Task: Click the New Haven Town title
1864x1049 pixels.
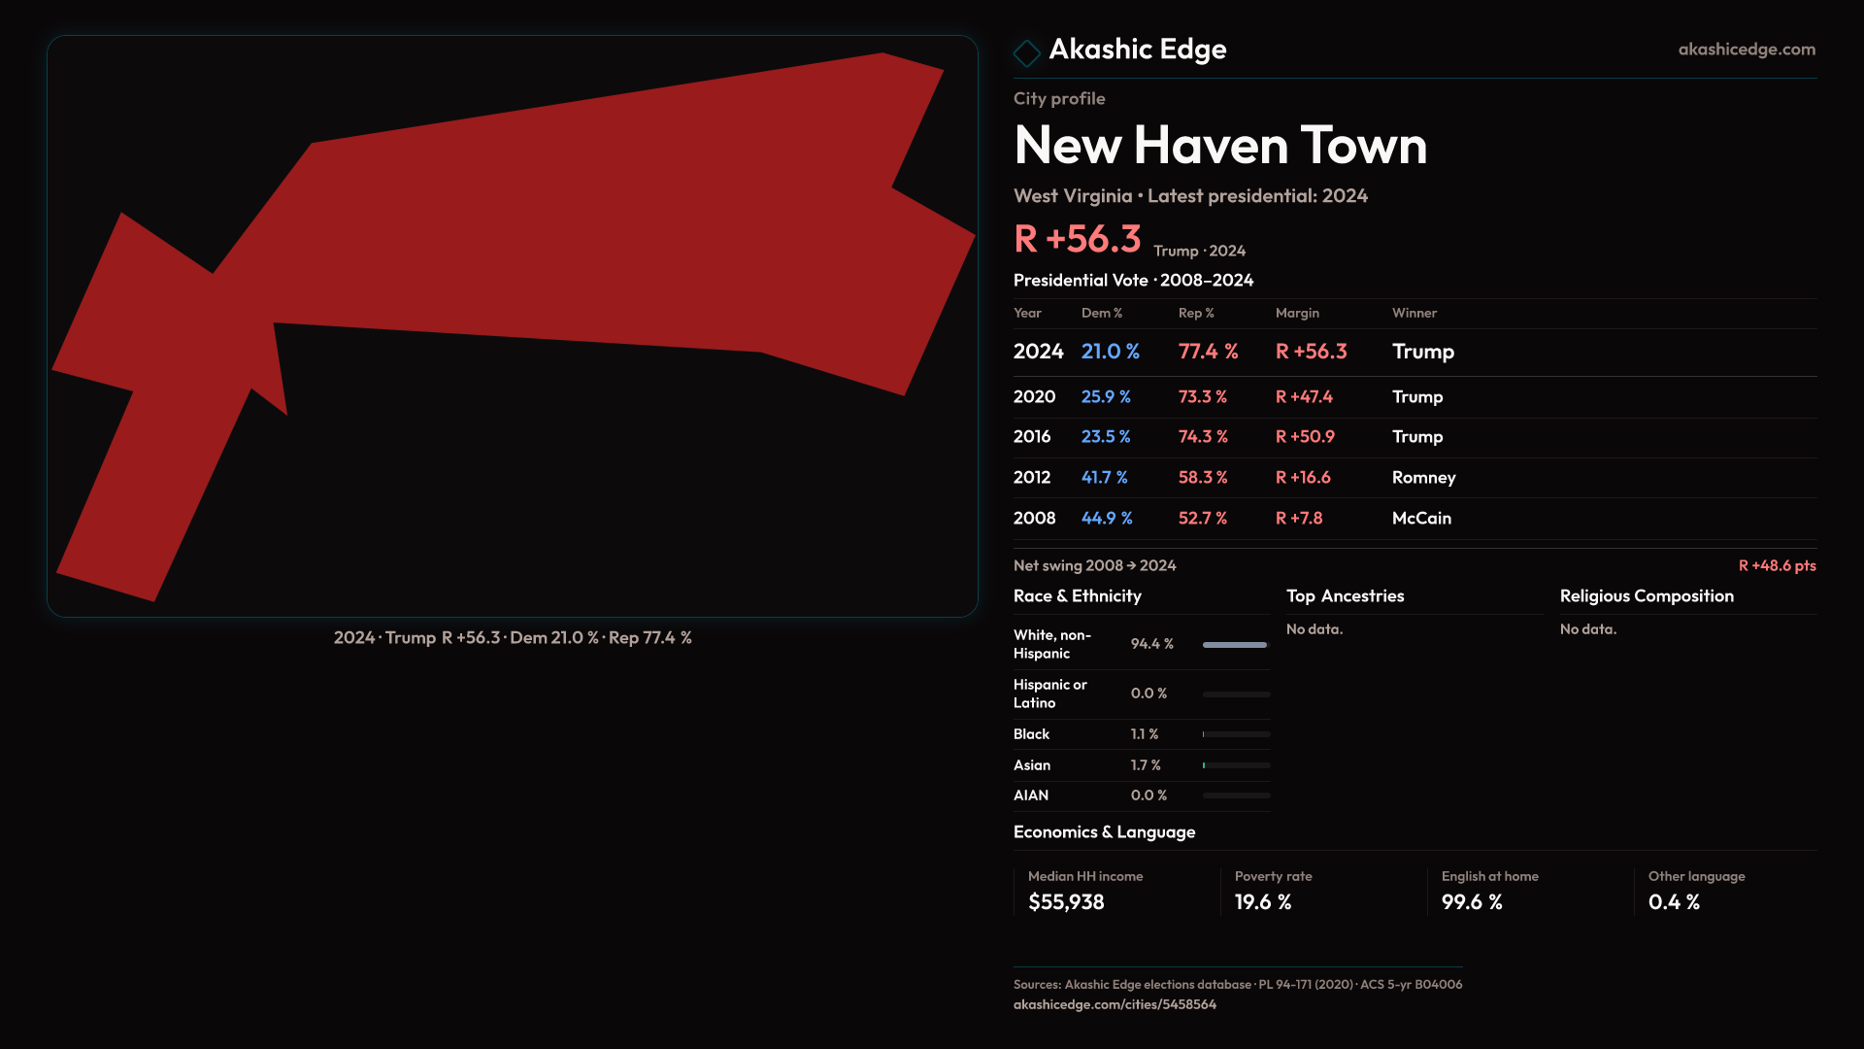Action: 1219,146
